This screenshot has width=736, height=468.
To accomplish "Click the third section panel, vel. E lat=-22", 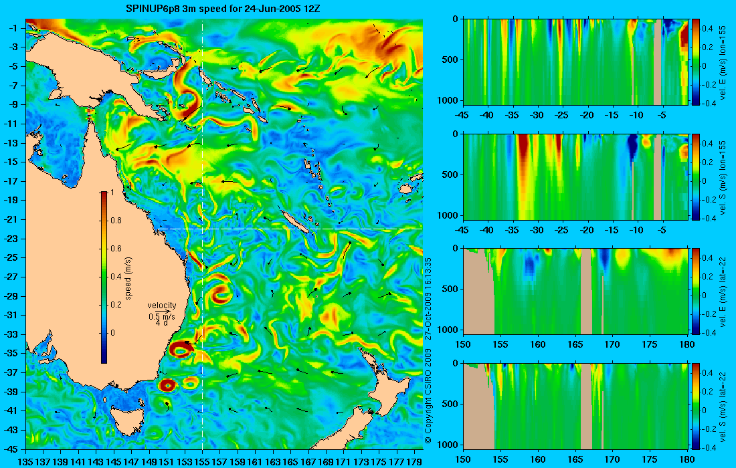I will point(575,291).
